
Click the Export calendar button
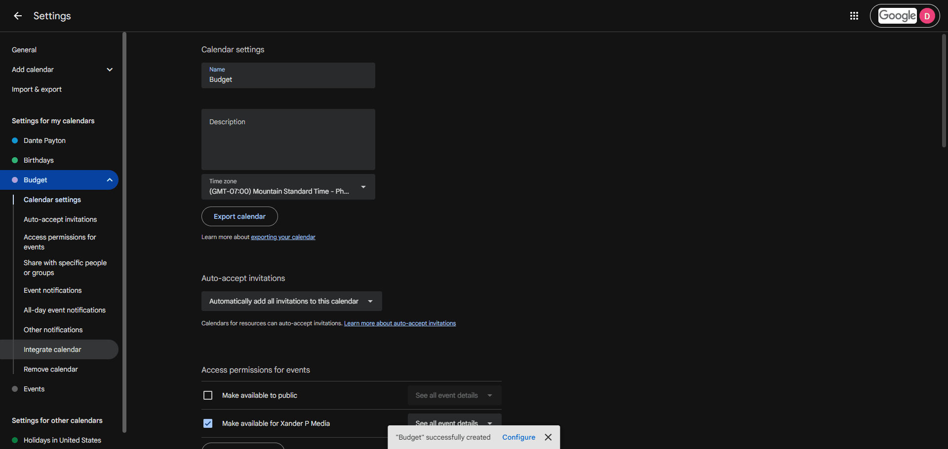tap(239, 216)
